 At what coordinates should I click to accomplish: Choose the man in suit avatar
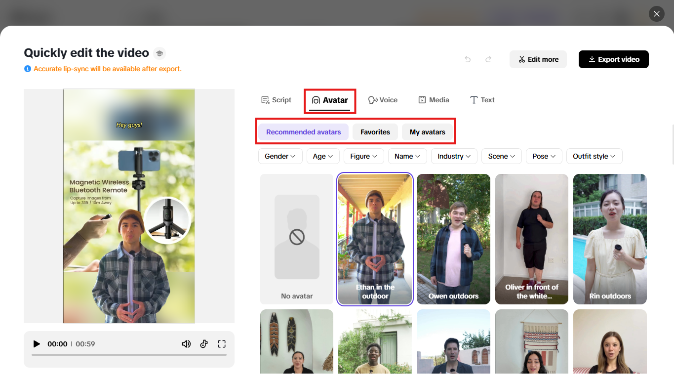(453, 341)
